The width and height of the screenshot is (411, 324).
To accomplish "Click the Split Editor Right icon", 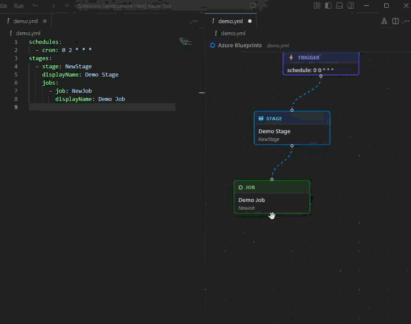I will [395, 21].
